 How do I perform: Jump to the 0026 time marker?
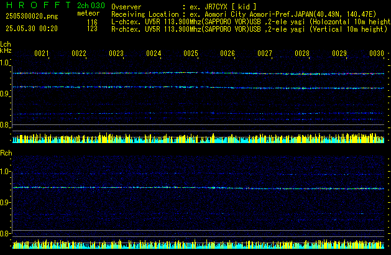click(228, 53)
